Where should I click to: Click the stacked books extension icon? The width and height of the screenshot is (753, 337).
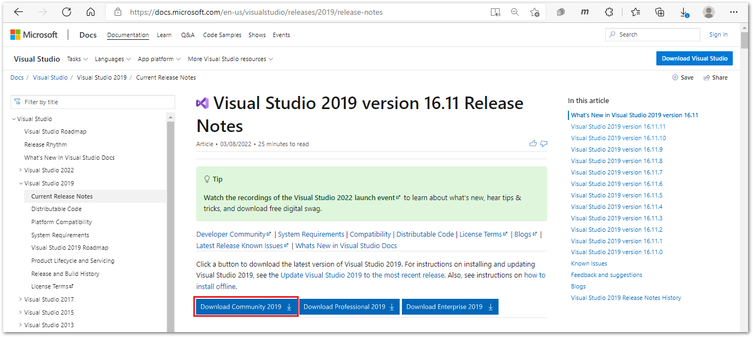coord(561,12)
